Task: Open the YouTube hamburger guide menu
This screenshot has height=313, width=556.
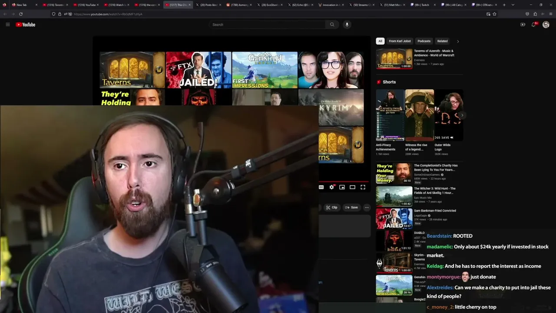Action: click(7, 24)
